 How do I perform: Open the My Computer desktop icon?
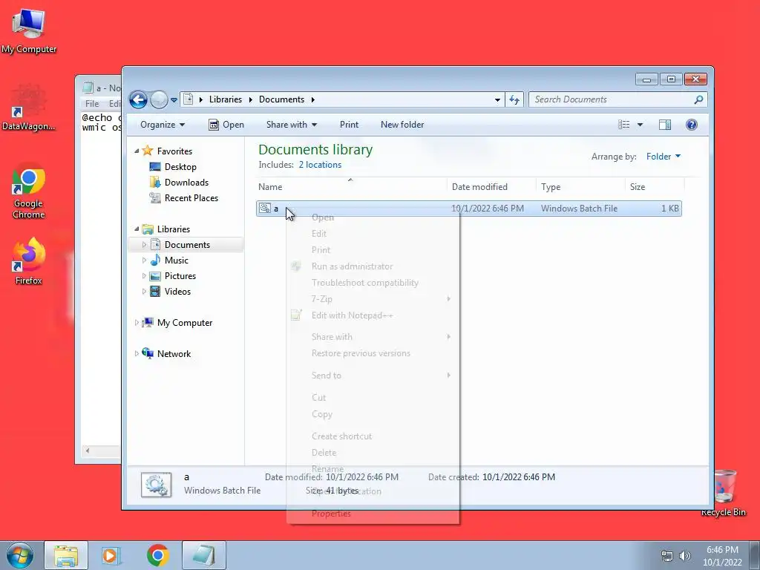point(29,30)
